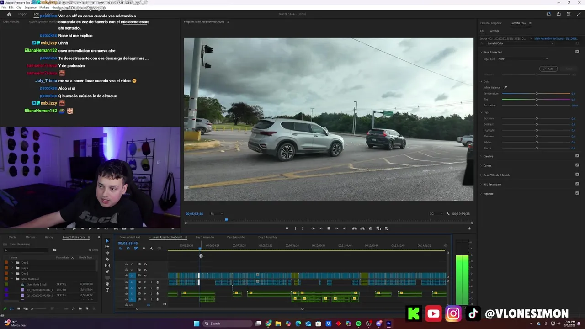Click the Lift button

pyautogui.click(x=354, y=228)
